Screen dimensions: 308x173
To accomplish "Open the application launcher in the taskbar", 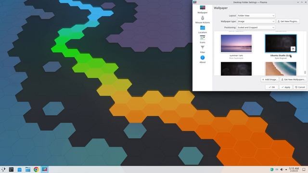I will [x=3, y=170].
